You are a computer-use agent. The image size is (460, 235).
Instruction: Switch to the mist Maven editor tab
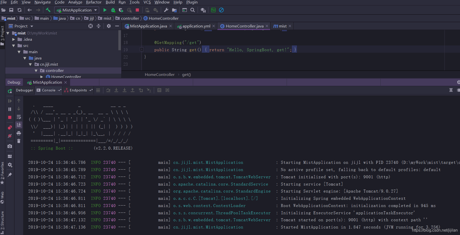pyautogui.click(x=282, y=26)
